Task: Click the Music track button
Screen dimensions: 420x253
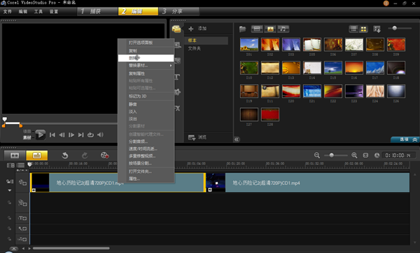Action: tap(22, 239)
